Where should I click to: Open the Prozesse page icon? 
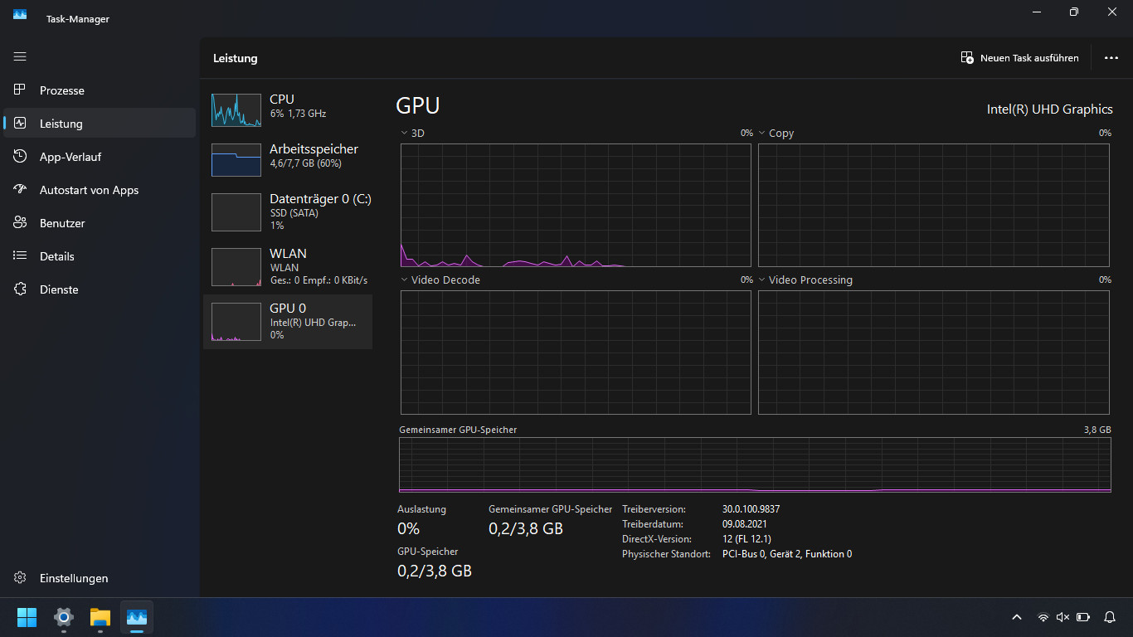[20, 90]
